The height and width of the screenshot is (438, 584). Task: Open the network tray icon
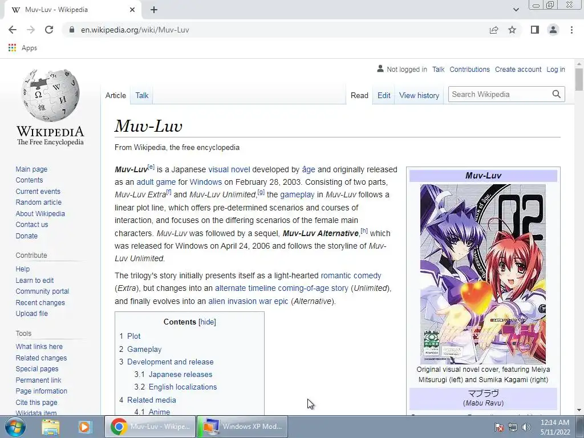(x=513, y=427)
